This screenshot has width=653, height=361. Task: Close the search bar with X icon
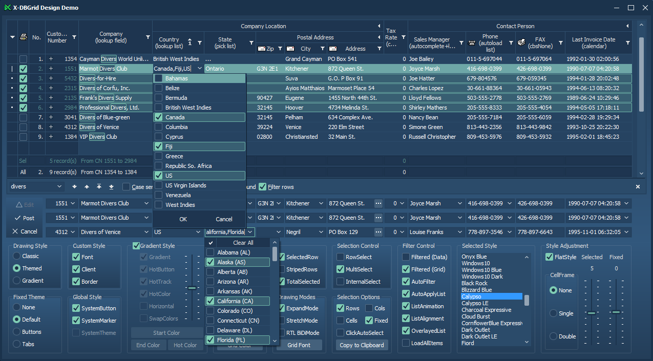click(638, 187)
